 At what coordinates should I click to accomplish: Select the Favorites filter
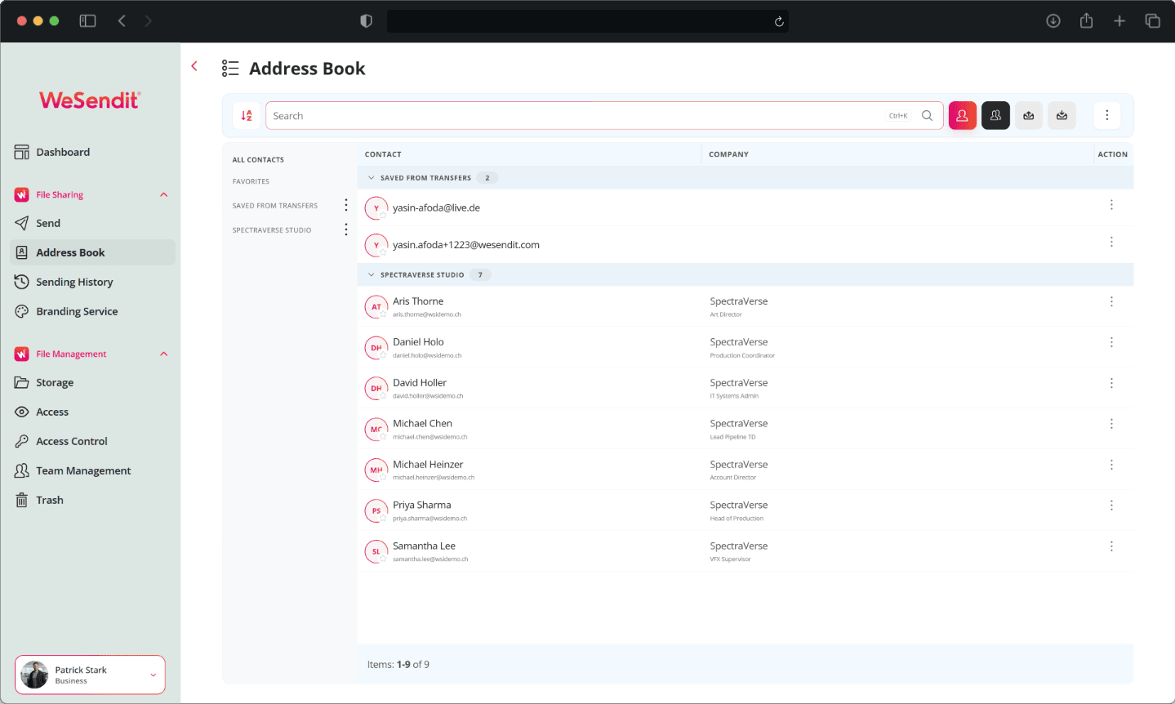click(251, 181)
